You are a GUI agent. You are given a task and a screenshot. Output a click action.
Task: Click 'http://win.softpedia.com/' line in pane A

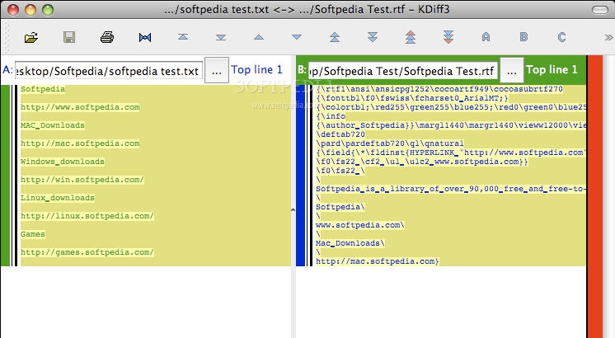click(82, 180)
